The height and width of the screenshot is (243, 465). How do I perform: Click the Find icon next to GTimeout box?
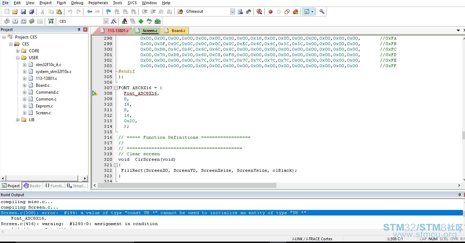coord(240,12)
